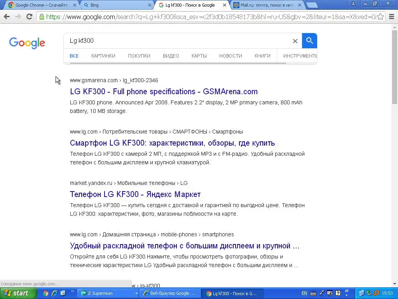
Task: Open the Windows Start menu
Action: (x=18, y=294)
